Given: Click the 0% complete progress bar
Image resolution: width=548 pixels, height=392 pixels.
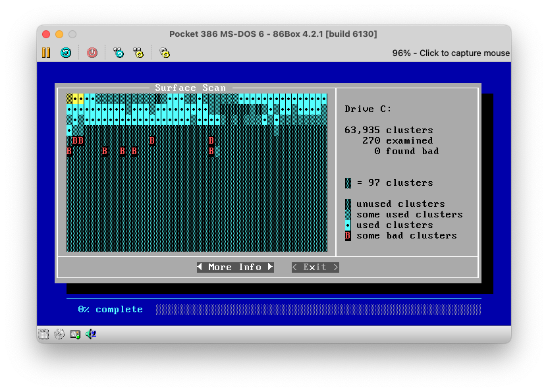Looking at the screenshot, I should [318, 309].
